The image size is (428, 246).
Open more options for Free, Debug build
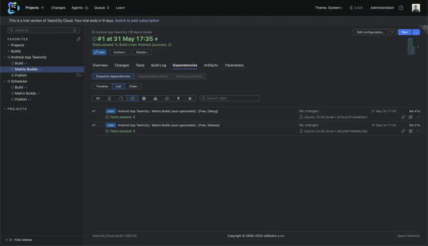(418, 117)
